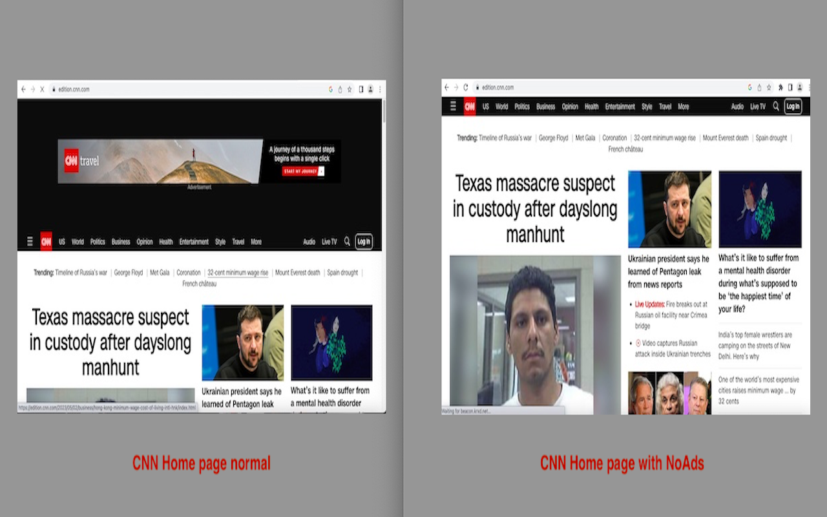
Task: Go forward in the right NoAds window
Action: pos(455,87)
